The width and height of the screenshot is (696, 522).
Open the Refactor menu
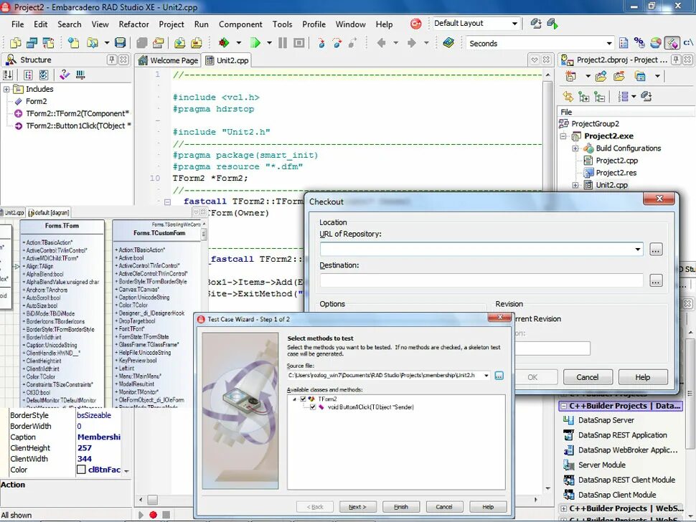pyautogui.click(x=133, y=24)
